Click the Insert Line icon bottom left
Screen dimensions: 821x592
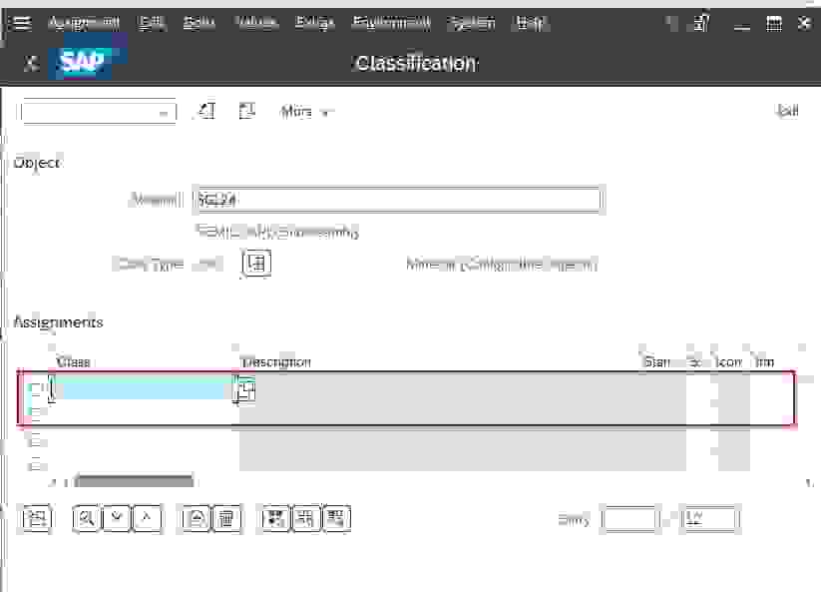36,518
